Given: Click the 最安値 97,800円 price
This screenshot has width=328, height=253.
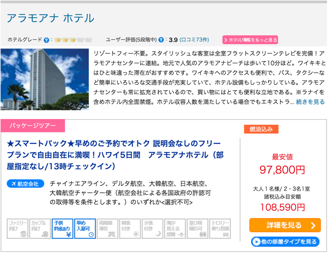Looking at the screenshot, I should (x=282, y=170).
